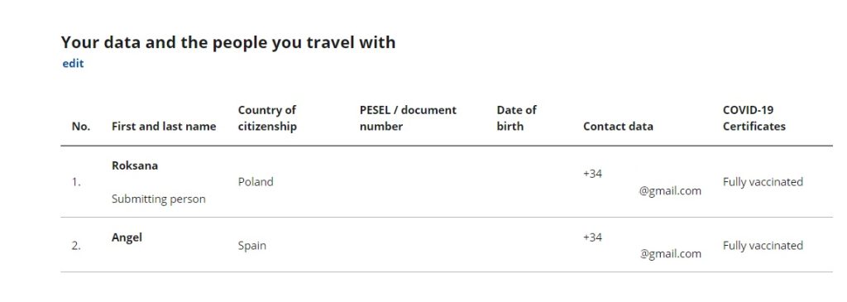
Task: Click the Country of citizenship column header
Action: (x=267, y=118)
